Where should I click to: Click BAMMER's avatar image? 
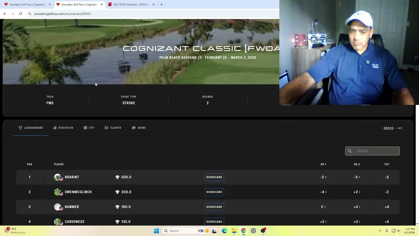click(58, 207)
